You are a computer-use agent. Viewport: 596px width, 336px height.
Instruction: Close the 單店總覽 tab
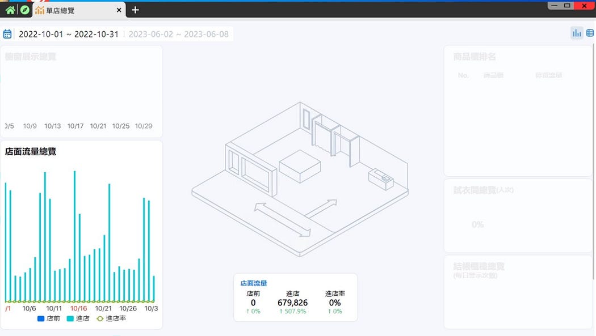[x=119, y=10]
